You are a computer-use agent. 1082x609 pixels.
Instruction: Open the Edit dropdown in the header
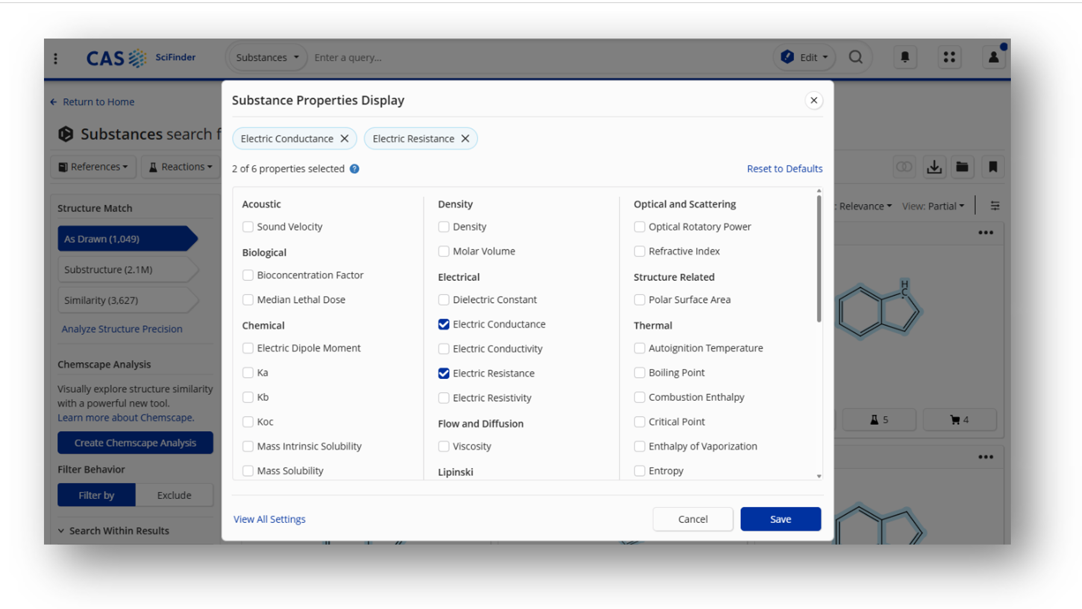click(x=805, y=57)
